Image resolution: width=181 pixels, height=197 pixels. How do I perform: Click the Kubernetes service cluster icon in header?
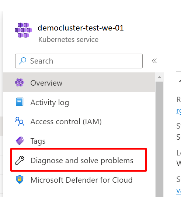24,30
